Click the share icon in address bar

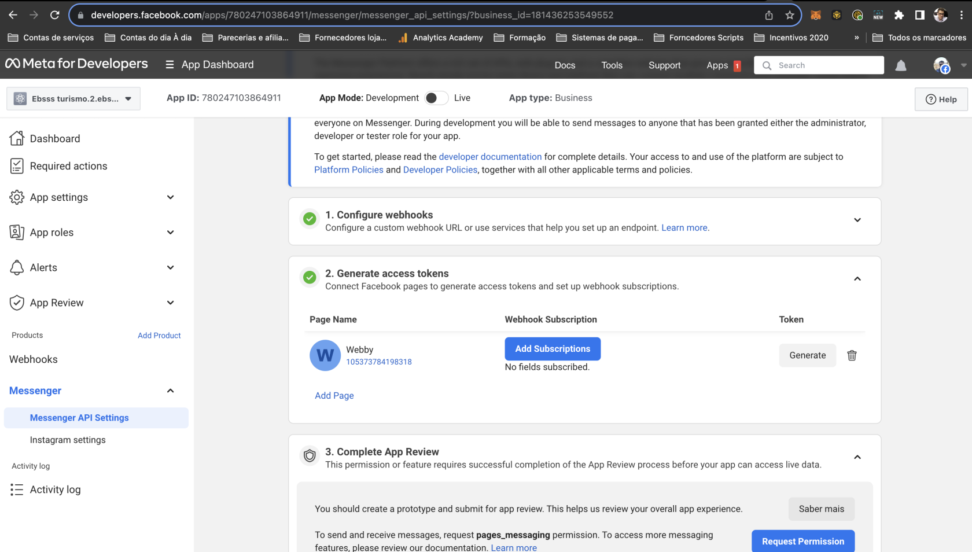click(769, 15)
